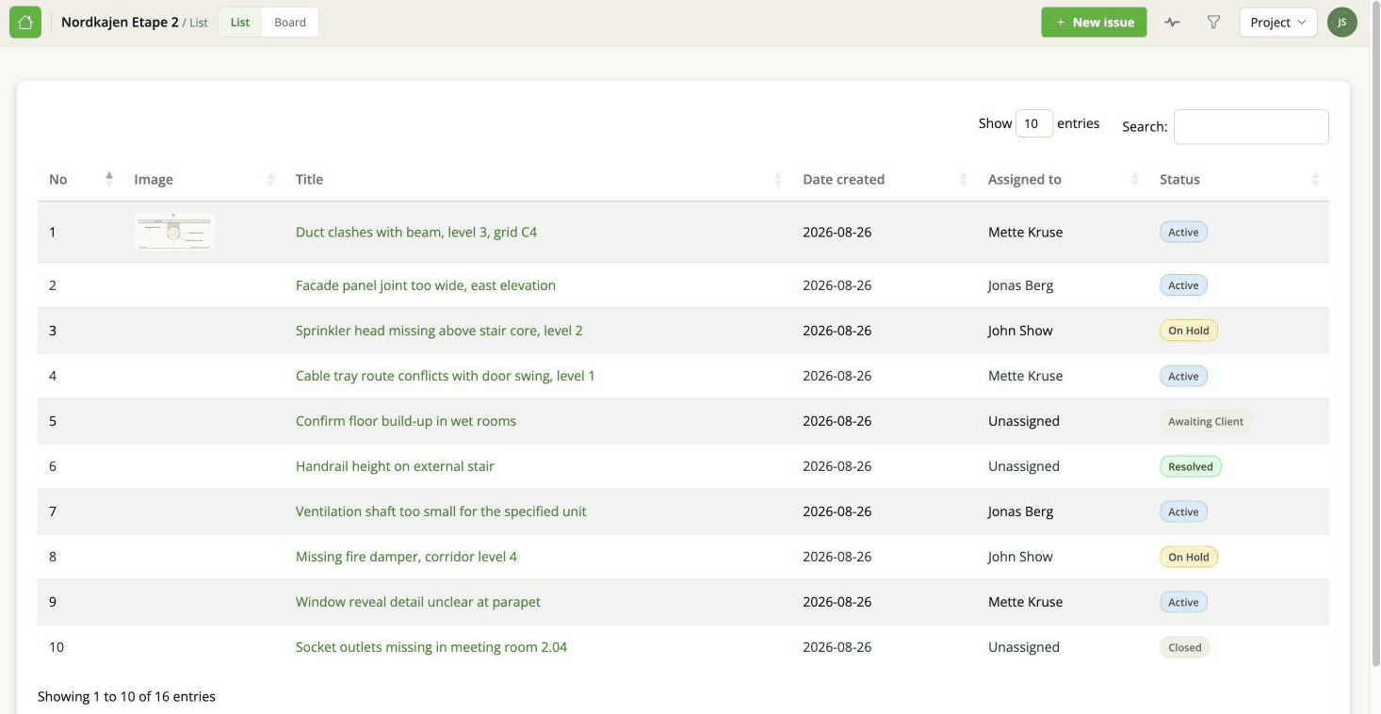The width and height of the screenshot is (1381, 714).
Task: Click the Show entries number field
Action: [1033, 123]
